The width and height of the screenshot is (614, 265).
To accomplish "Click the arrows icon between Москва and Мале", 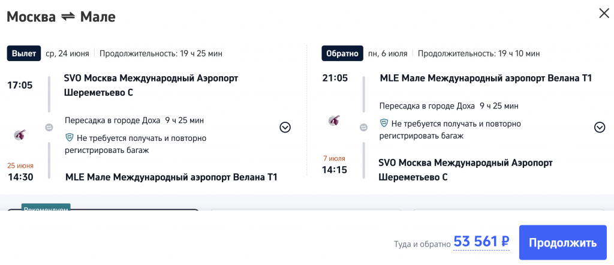I will 68,17.
